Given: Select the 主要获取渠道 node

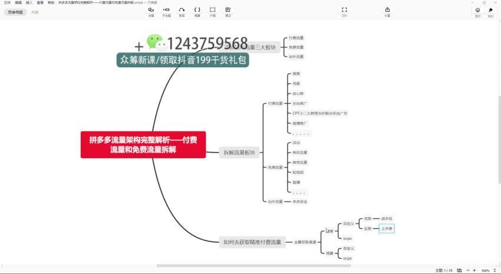Looking at the screenshot, I should (305, 242).
